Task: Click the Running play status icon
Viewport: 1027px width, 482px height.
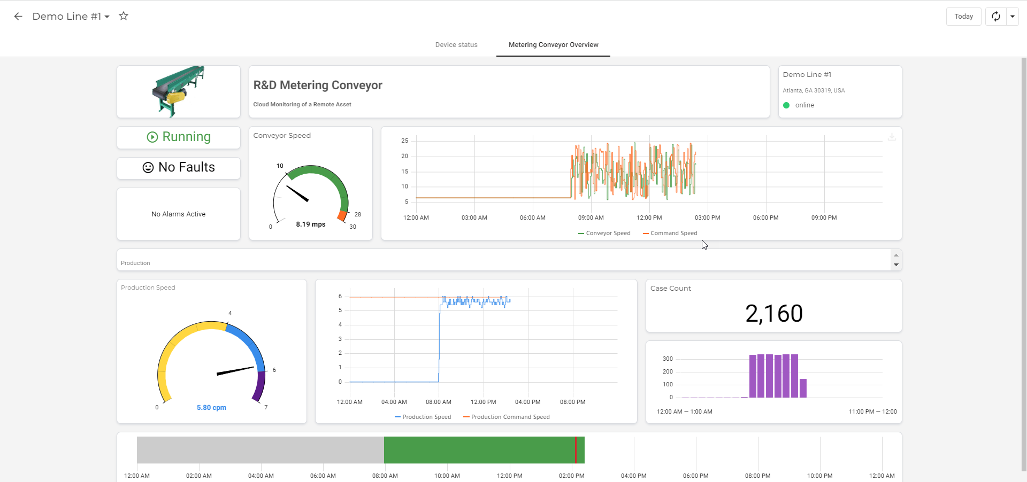Action: pos(152,137)
